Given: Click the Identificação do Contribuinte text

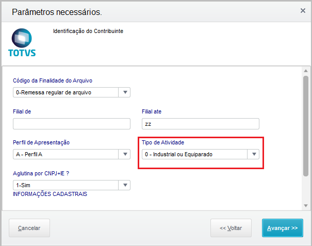Looking at the screenshot, I should pos(88,31).
